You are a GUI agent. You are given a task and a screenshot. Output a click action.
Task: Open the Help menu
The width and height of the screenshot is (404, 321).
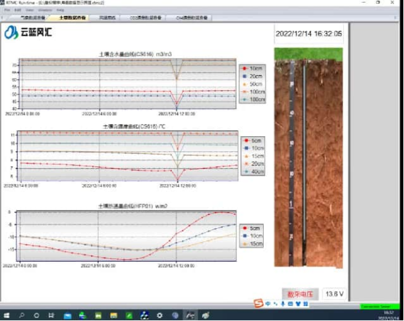click(x=60, y=11)
